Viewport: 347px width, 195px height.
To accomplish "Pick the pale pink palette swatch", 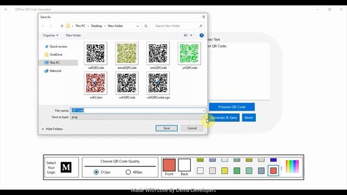I will coord(213,171).
